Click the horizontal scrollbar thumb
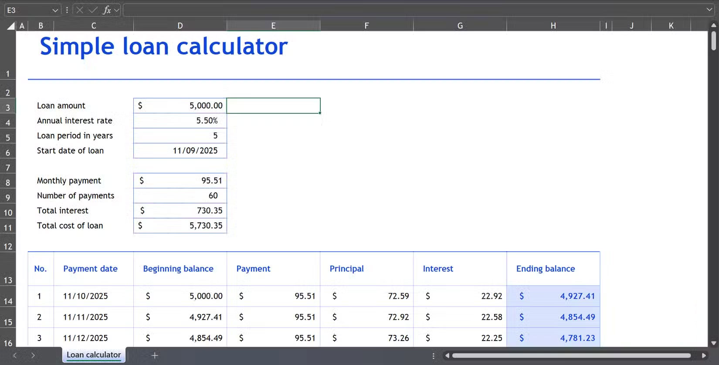719x365 pixels. 571,355
